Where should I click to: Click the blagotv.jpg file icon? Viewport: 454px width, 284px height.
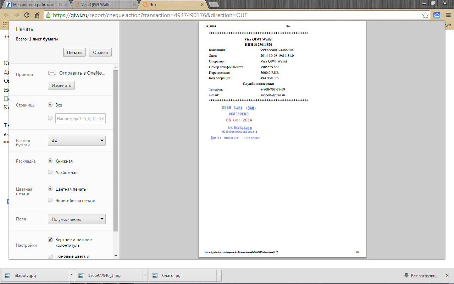(8, 275)
